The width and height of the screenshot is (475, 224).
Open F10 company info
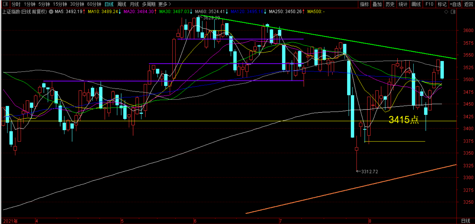(429, 4)
